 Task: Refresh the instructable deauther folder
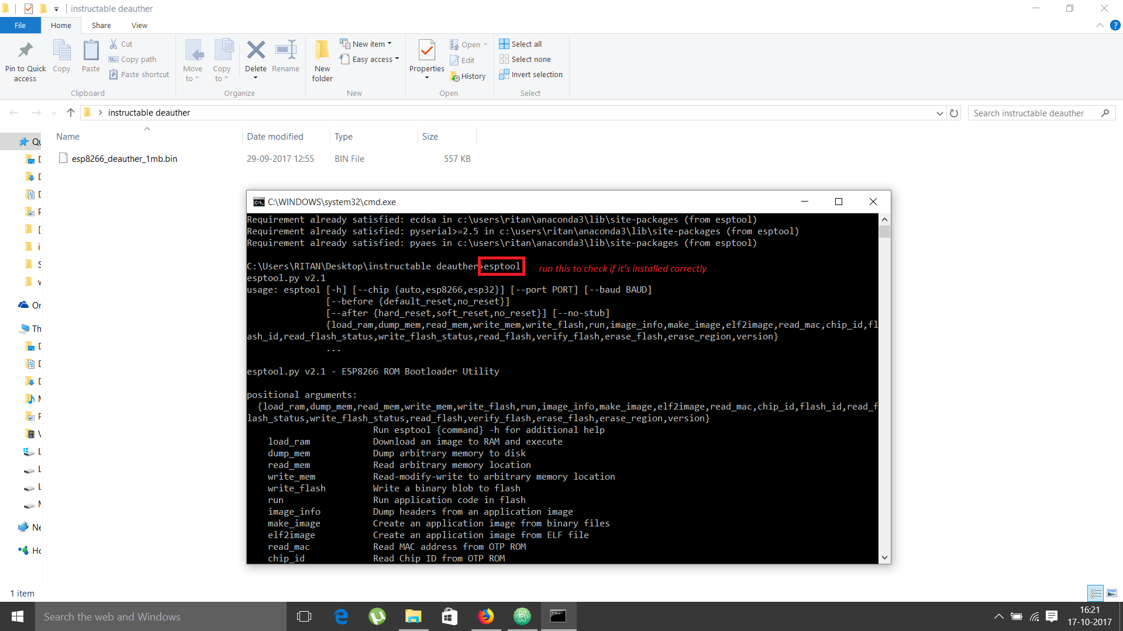point(954,113)
